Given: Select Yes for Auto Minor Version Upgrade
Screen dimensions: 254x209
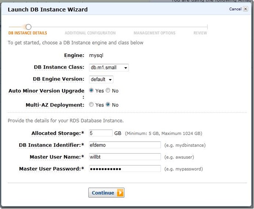Looking at the screenshot, I should tap(91, 90).
